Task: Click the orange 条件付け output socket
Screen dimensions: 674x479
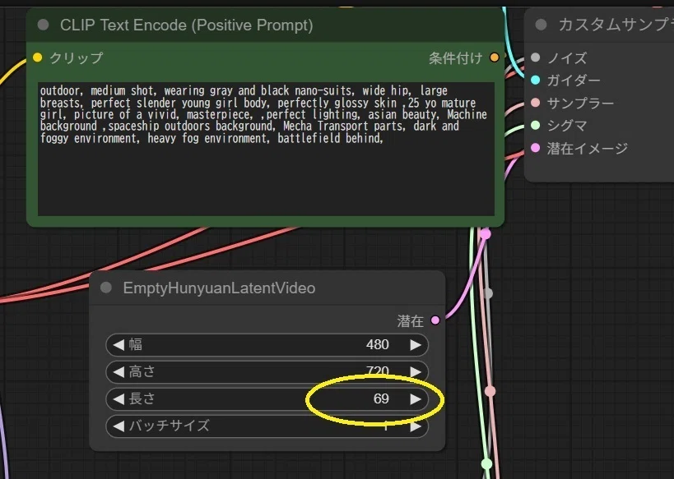Action: pos(495,57)
